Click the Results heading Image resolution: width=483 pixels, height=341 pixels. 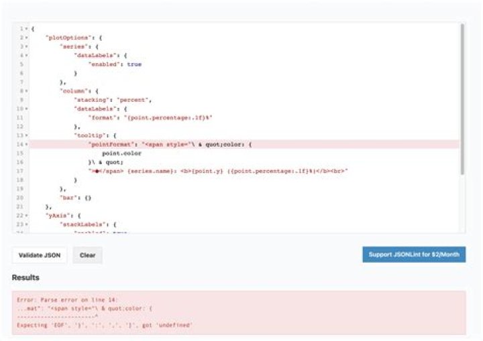(25, 277)
